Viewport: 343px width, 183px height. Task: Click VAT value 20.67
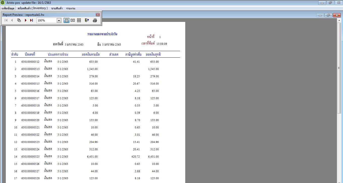tap(136, 84)
